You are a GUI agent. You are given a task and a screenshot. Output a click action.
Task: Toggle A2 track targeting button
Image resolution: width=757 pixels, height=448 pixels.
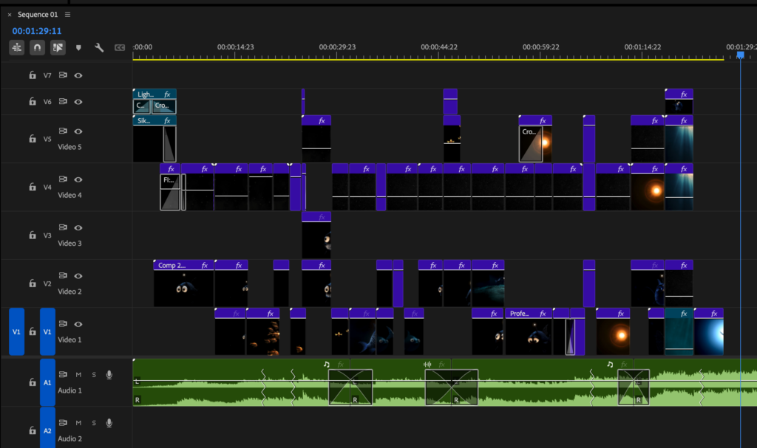47,430
